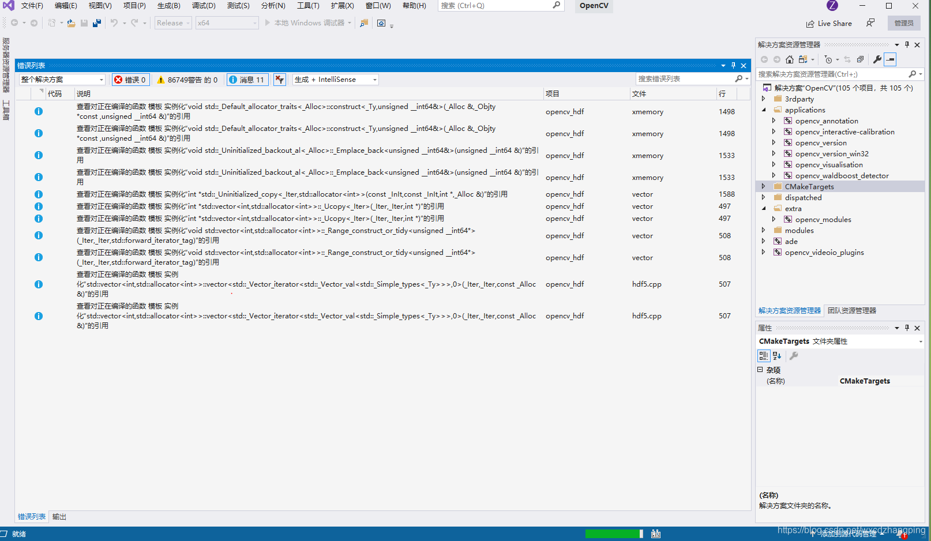This screenshot has width=931, height=541.
Task: Click the feedback person icon near Live Share
Action: 870,23
